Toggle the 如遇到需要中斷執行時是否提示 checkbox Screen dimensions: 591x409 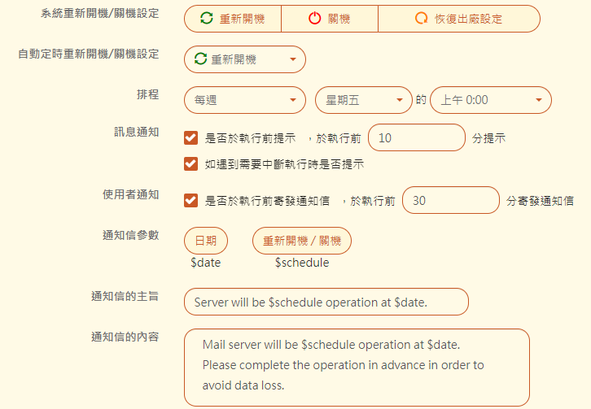pyautogui.click(x=191, y=163)
